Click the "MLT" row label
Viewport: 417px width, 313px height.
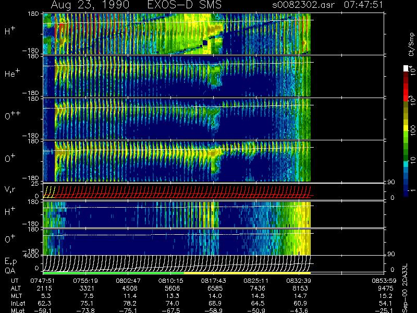[17, 296]
